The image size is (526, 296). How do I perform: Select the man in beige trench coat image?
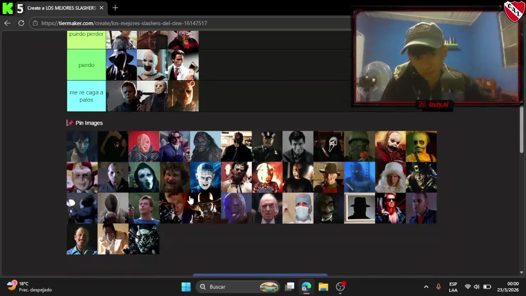[x=113, y=239]
